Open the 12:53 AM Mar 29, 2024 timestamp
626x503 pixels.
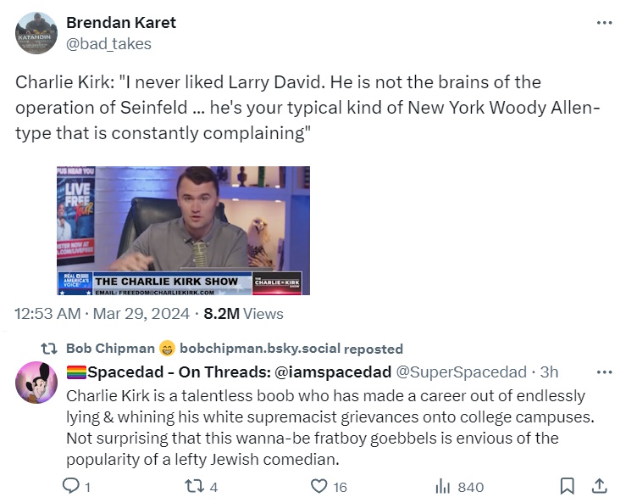[101, 314]
